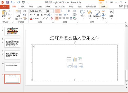This screenshot has height=93, width=128.
Task: Open the 视图 View tab
Action: point(80,6)
